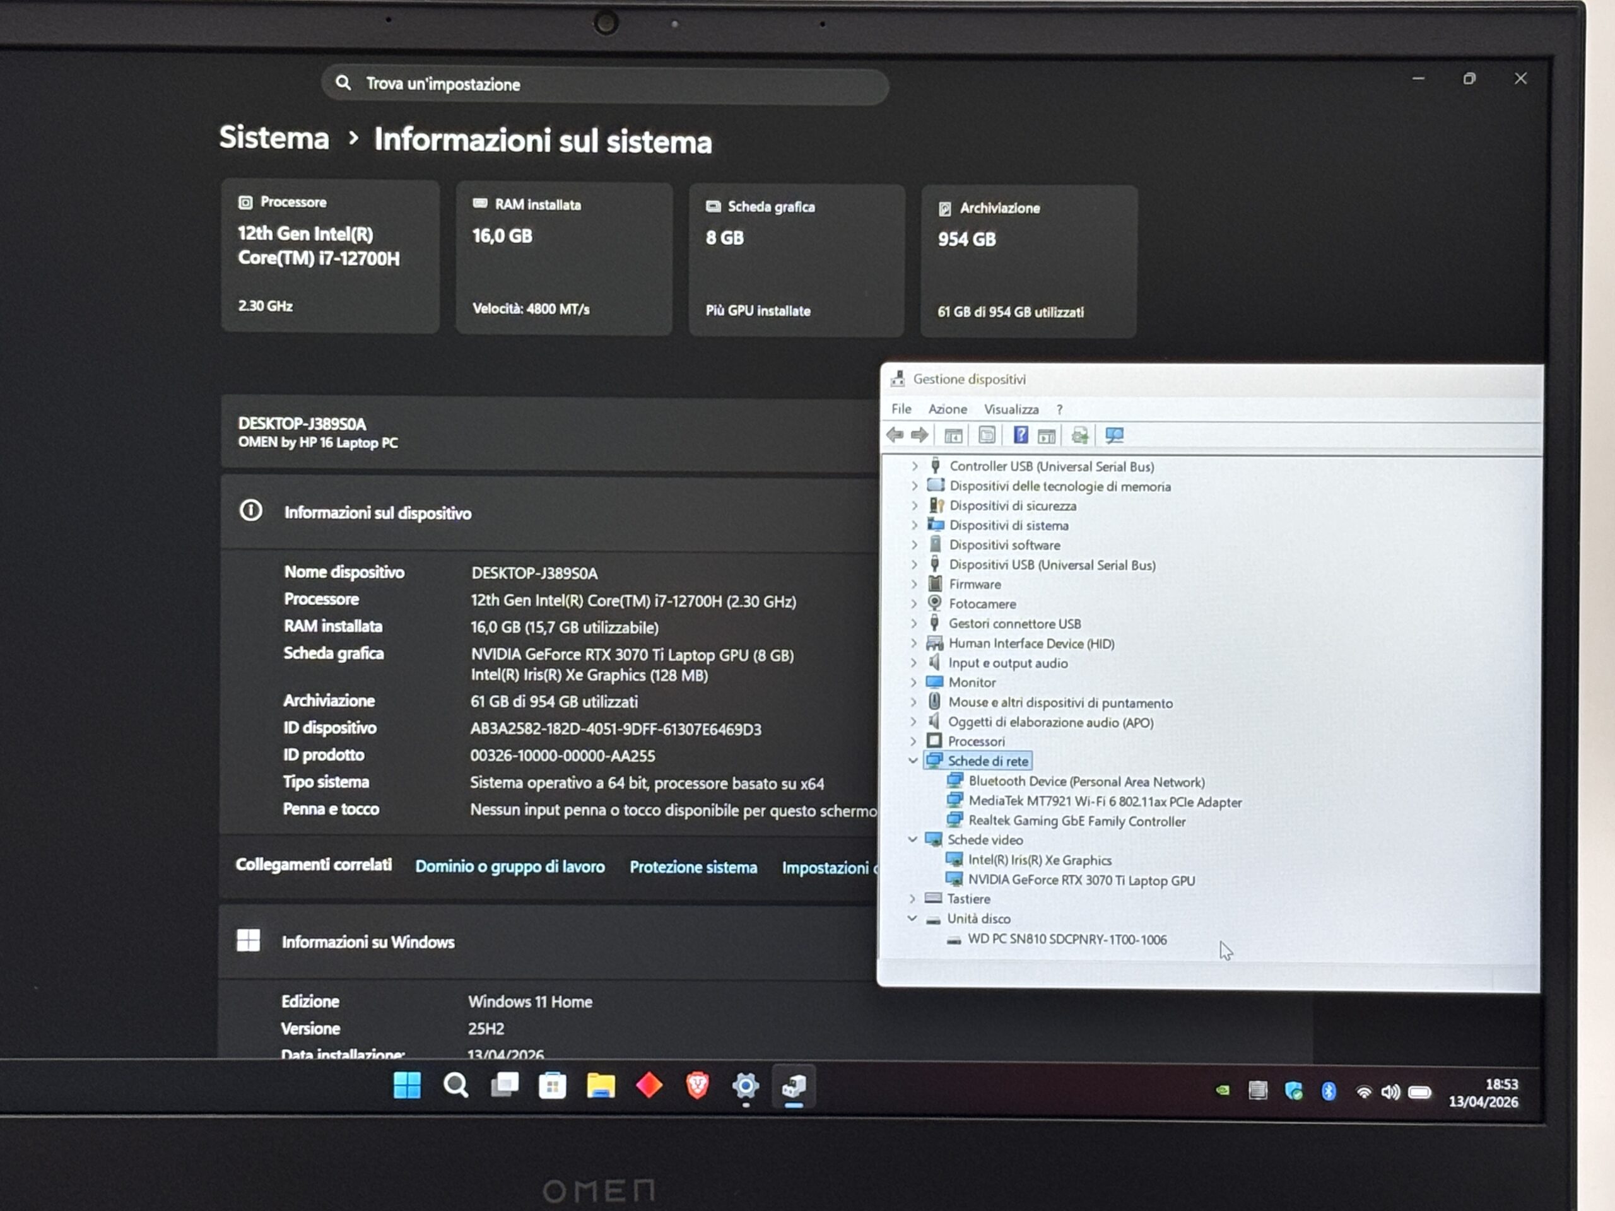Open the Azione menu

947,409
